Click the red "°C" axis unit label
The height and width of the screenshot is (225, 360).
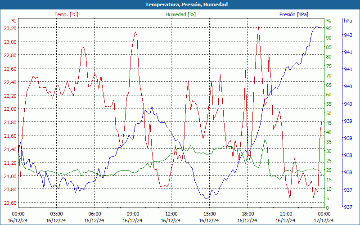[x=14, y=21]
